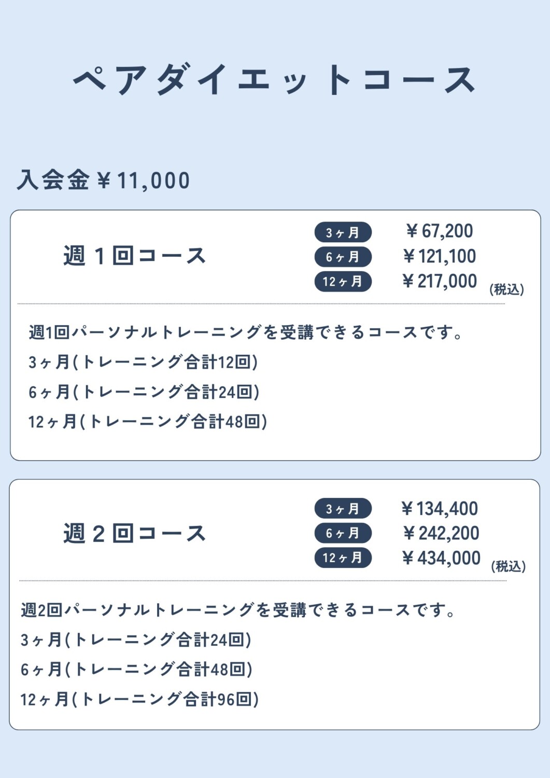Click the ペアダイエットコース title heading
The width and height of the screenshot is (550, 778).
click(x=275, y=80)
